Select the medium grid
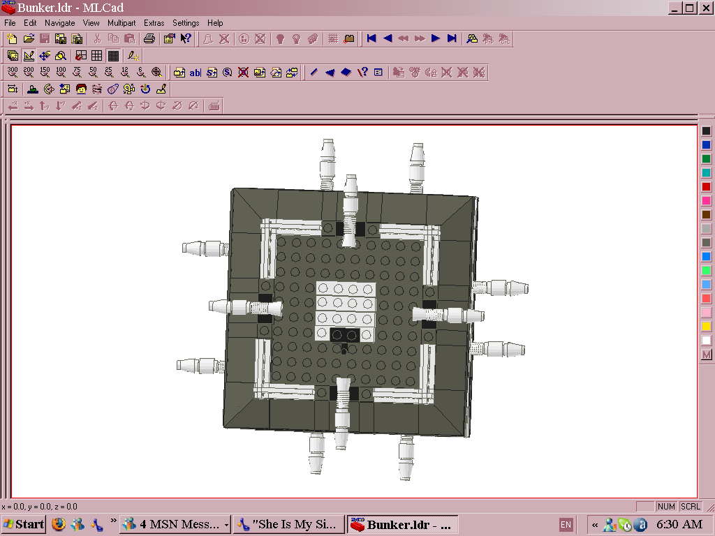The image size is (715, 536). click(x=96, y=56)
